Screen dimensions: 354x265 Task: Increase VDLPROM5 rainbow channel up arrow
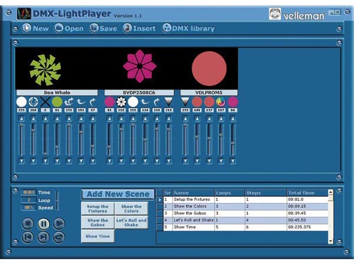coord(221,118)
